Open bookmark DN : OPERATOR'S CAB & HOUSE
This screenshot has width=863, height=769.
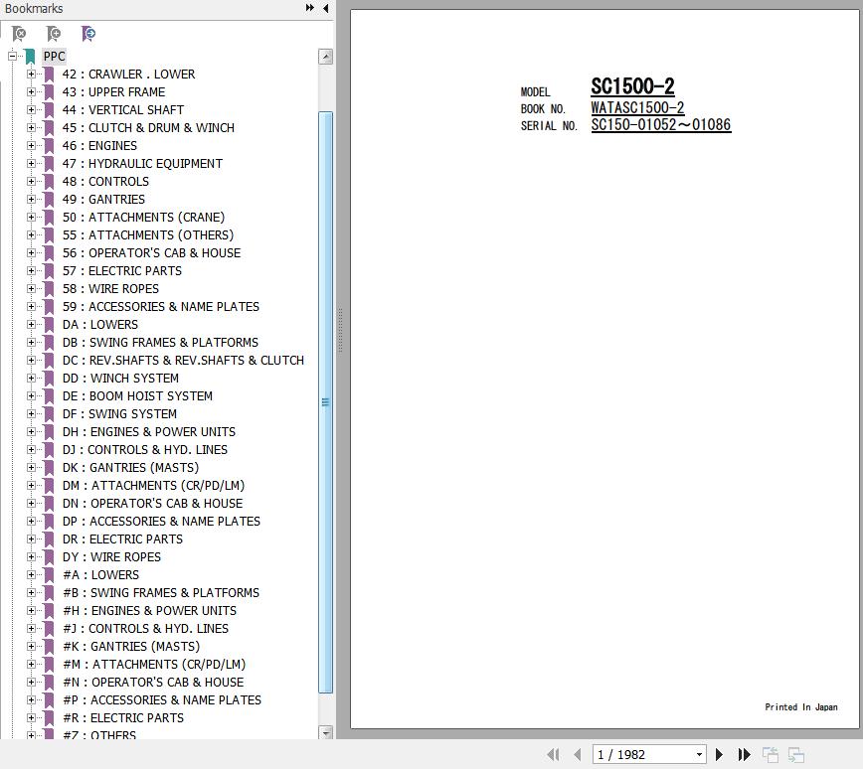click(152, 503)
